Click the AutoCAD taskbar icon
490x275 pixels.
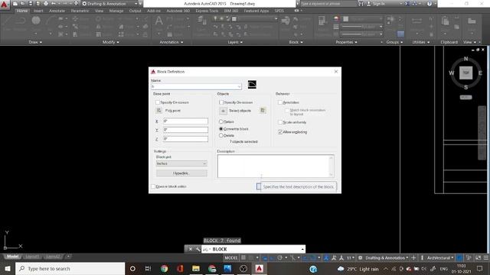[259, 268]
